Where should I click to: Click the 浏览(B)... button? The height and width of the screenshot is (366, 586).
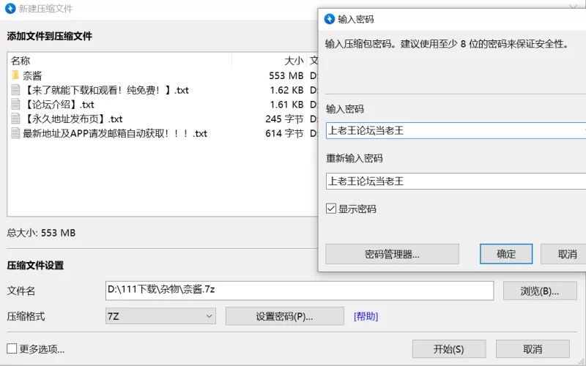[540, 291]
